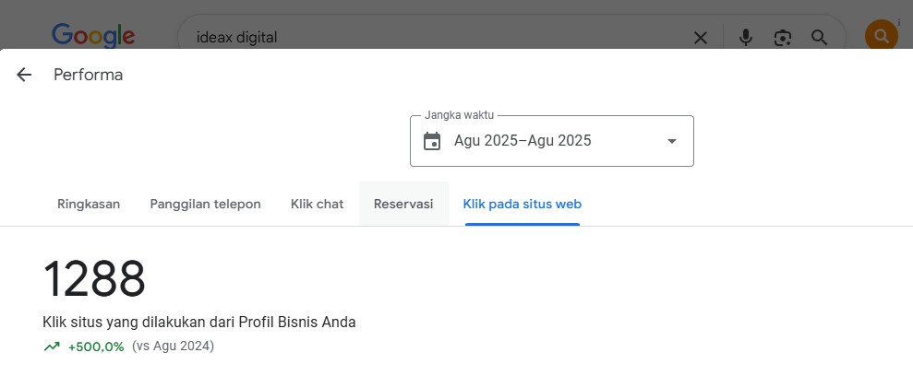Select Klik pada situs web tab

[x=523, y=204]
